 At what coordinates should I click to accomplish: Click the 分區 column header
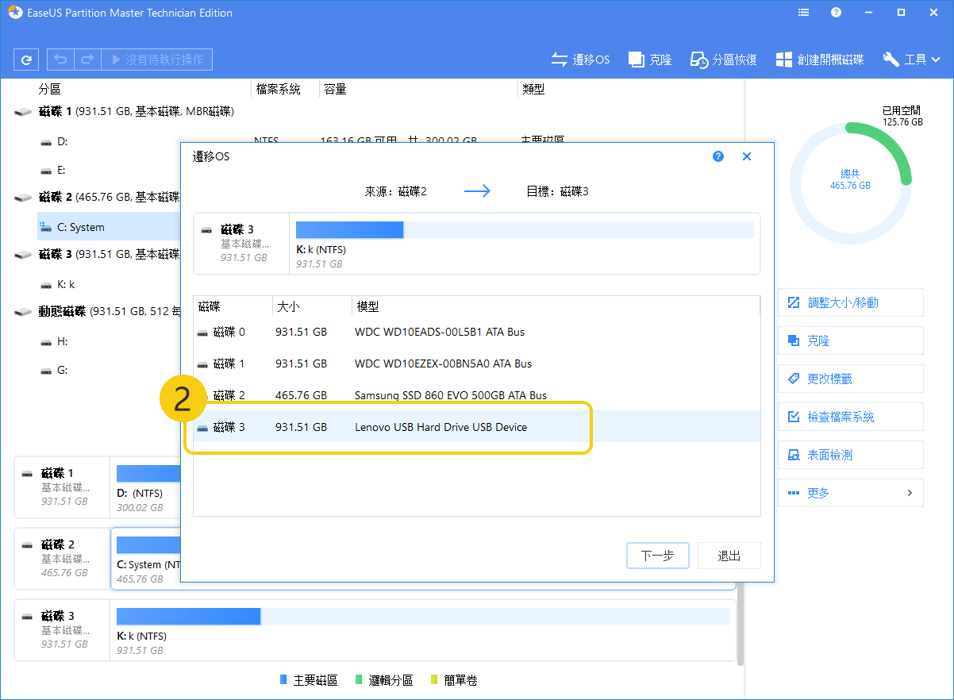point(49,90)
